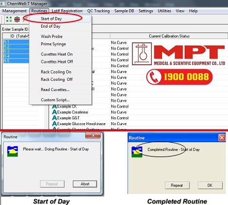Click OK in the Completed Routine dialog

click(x=210, y=186)
